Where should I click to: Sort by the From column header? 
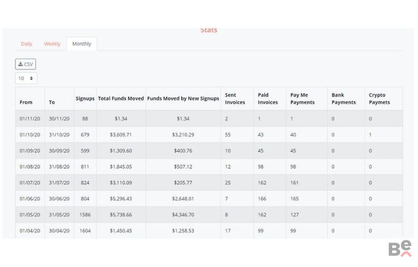coord(26,102)
